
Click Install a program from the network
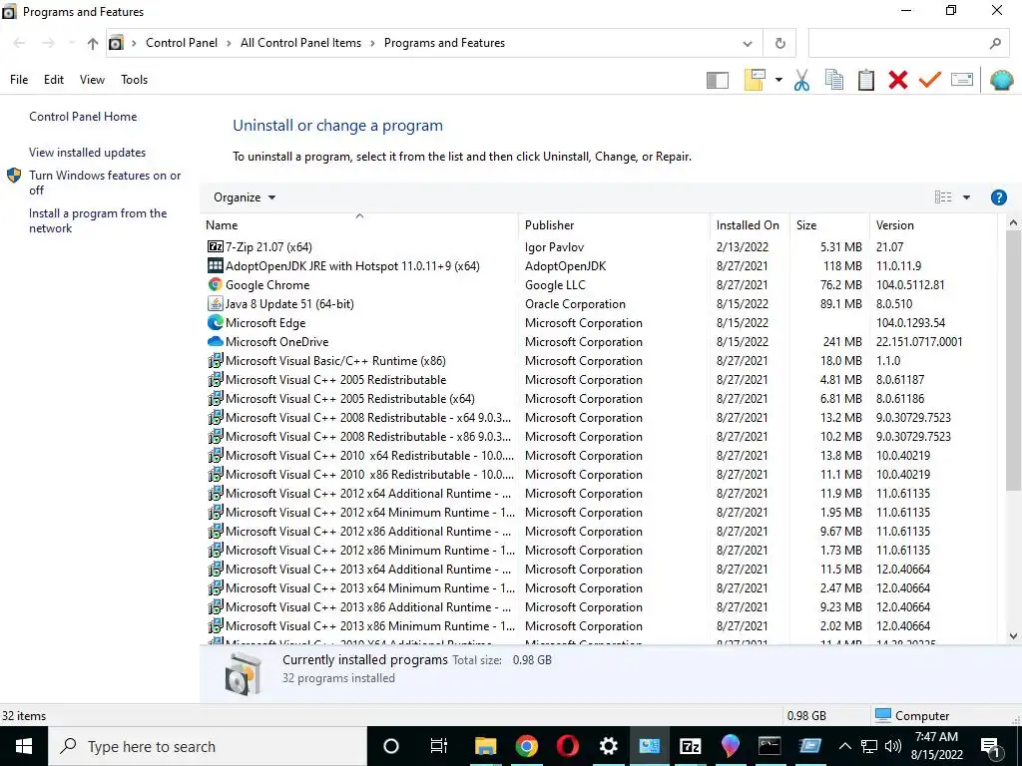click(x=98, y=220)
